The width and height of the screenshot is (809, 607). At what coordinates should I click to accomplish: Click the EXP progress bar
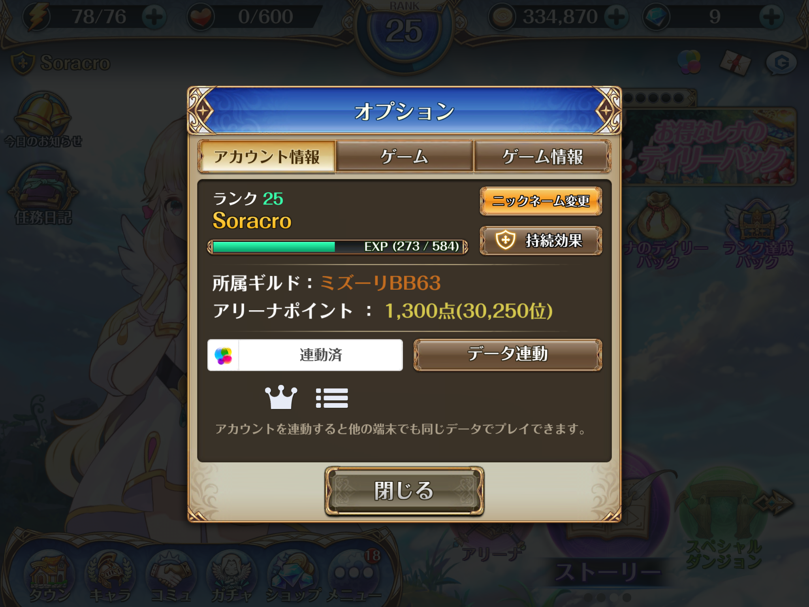(x=338, y=247)
